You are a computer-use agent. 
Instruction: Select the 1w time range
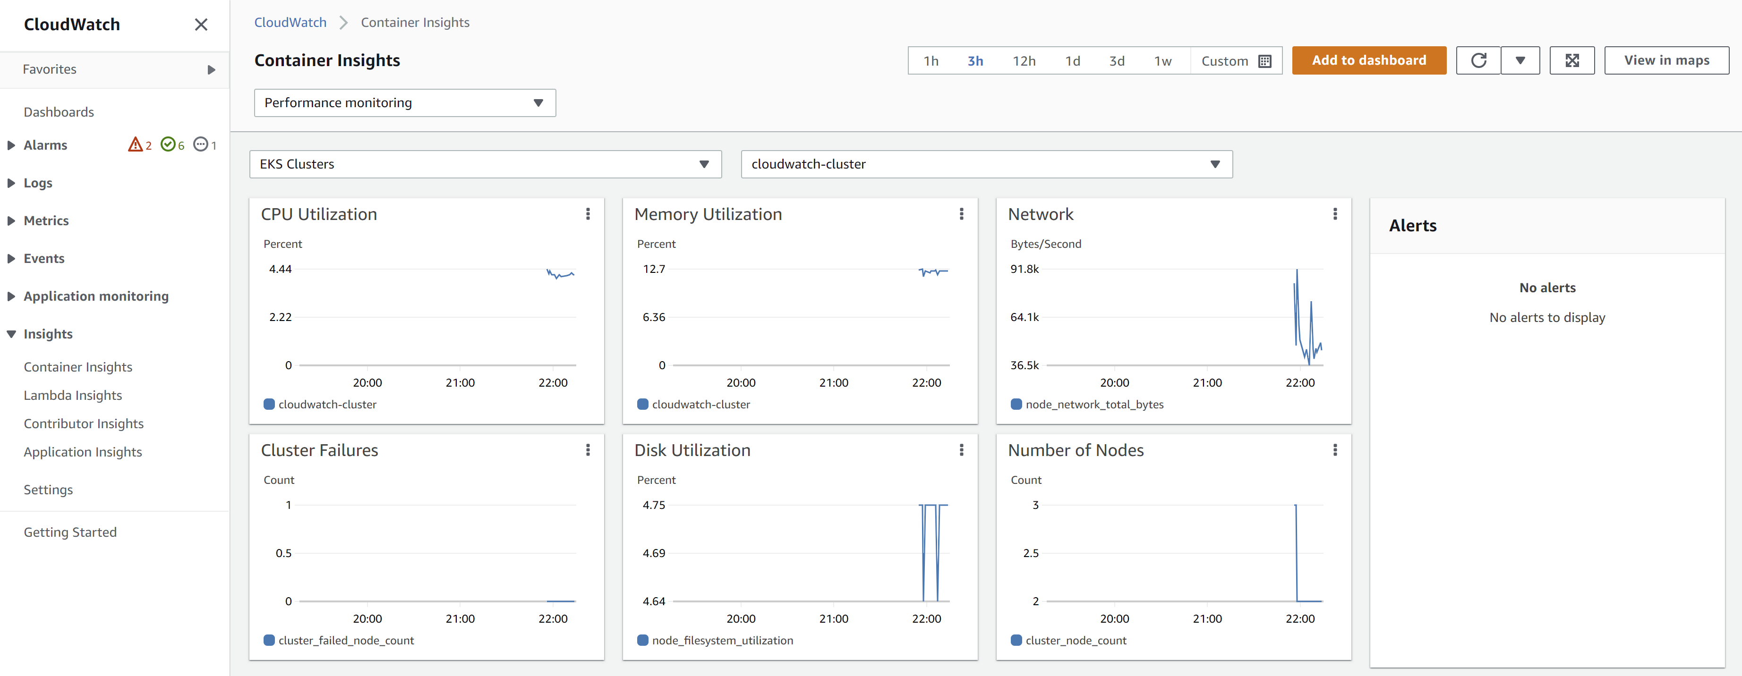(1162, 61)
